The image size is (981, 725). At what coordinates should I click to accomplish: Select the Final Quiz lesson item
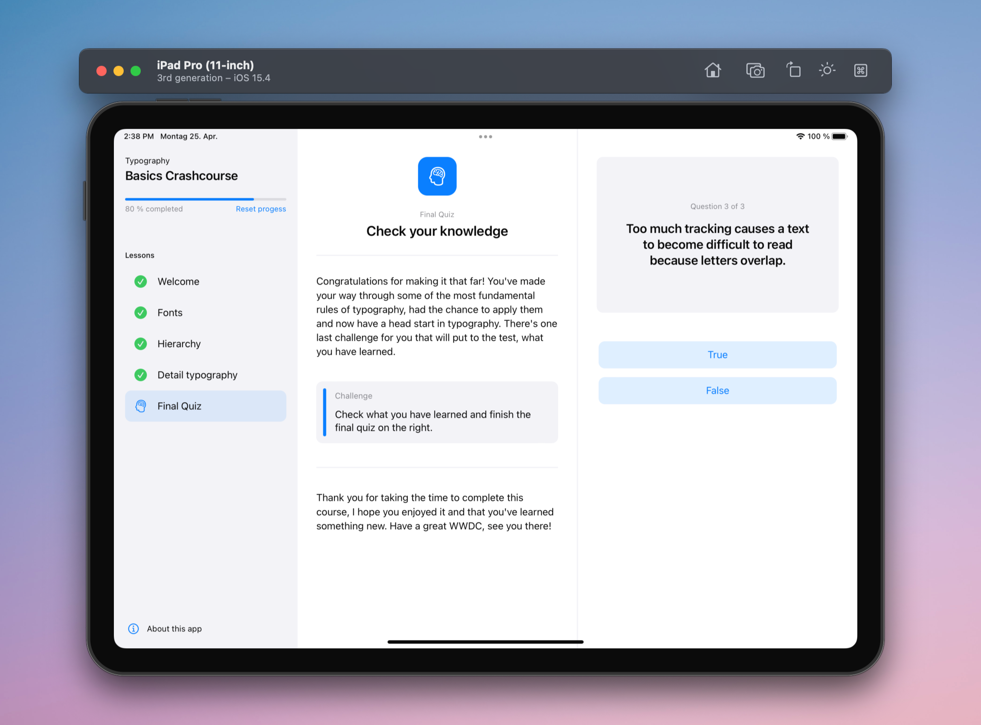[206, 406]
